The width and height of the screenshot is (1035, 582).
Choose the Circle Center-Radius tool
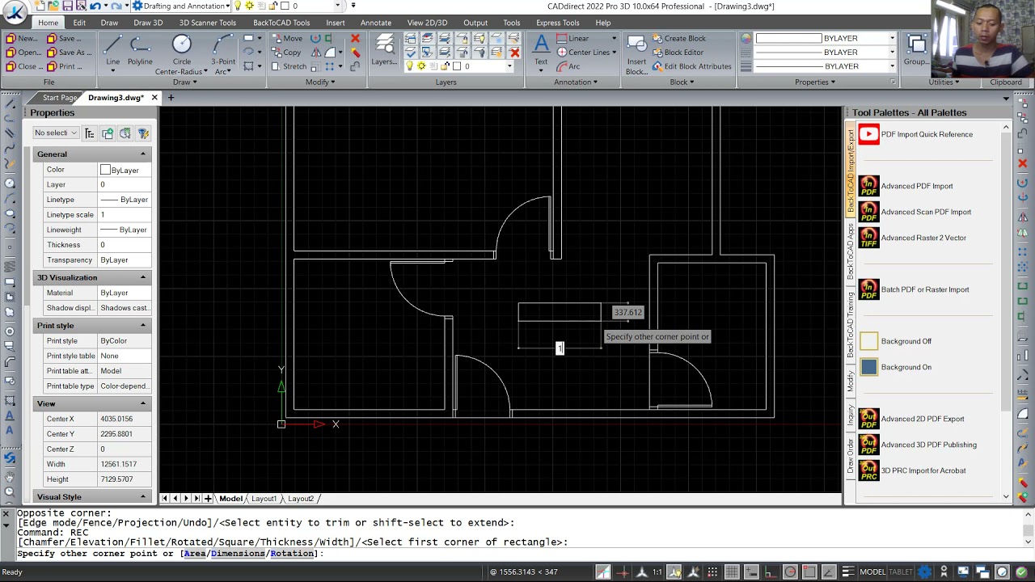[182, 54]
